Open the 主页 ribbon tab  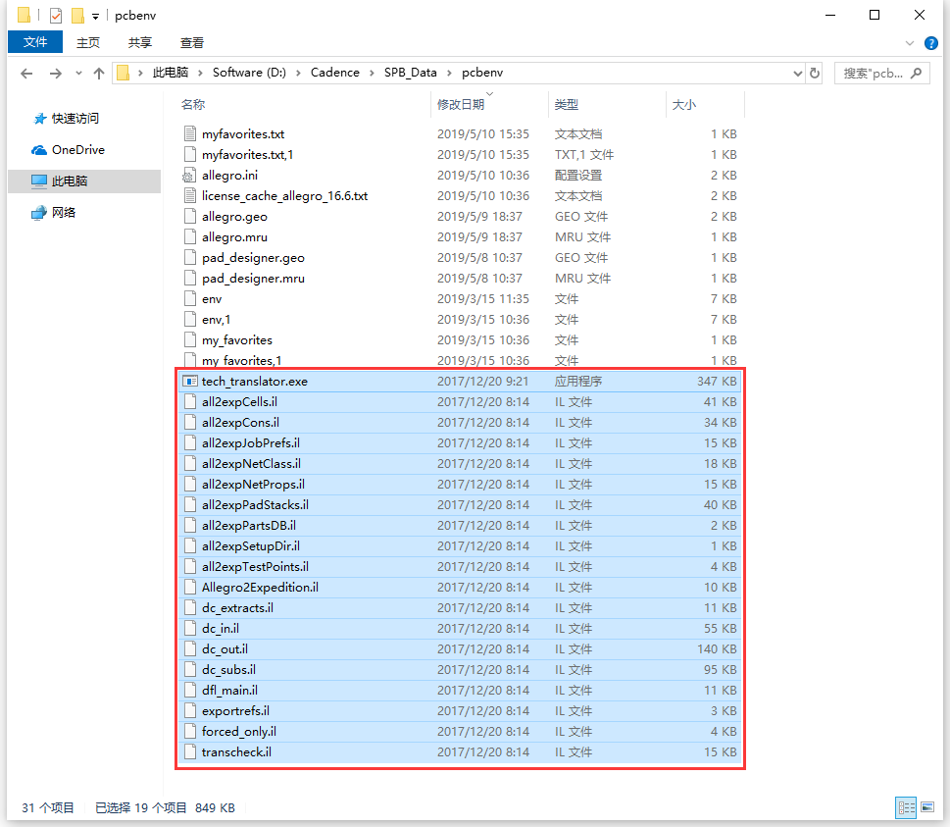(x=88, y=42)
